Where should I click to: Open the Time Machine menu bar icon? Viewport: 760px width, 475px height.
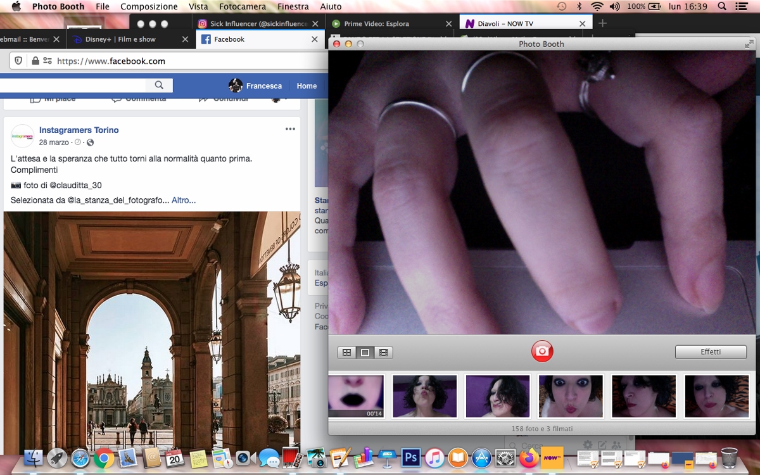click(561, 6)
